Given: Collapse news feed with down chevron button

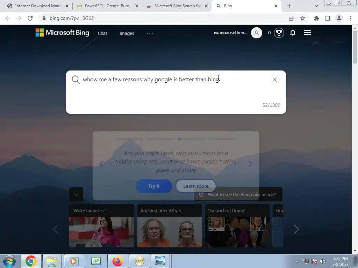Looking at the screenshot, I should [76, 194].
